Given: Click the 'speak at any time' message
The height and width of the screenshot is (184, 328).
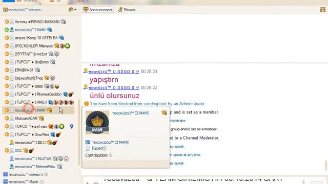Looking at the screenshot, I should click(x=186, y=155).
